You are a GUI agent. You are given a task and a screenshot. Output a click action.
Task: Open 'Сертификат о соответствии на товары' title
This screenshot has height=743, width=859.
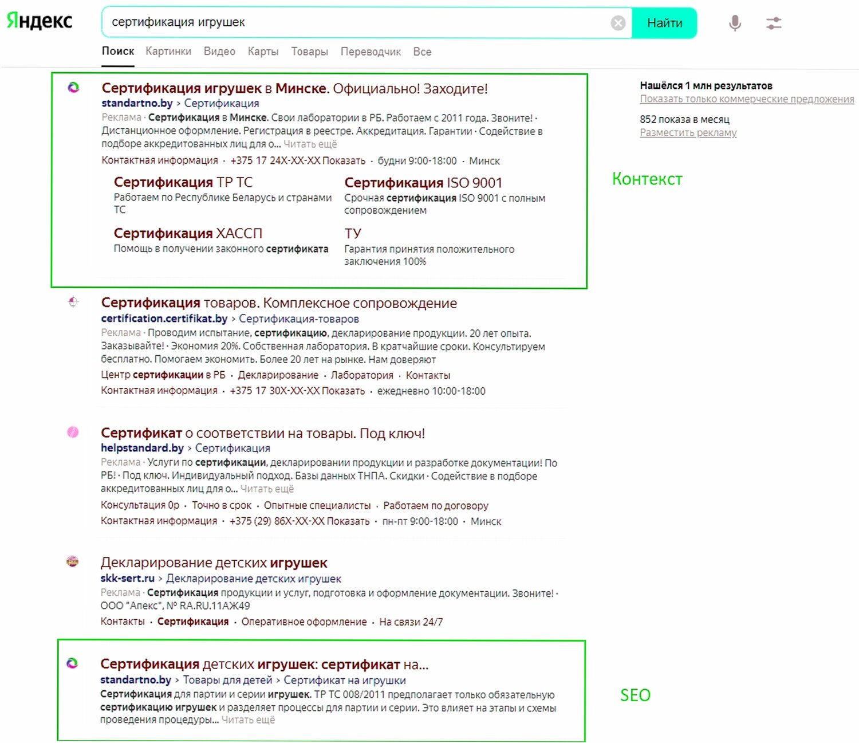pyautogui.click(x=263, y=433)
